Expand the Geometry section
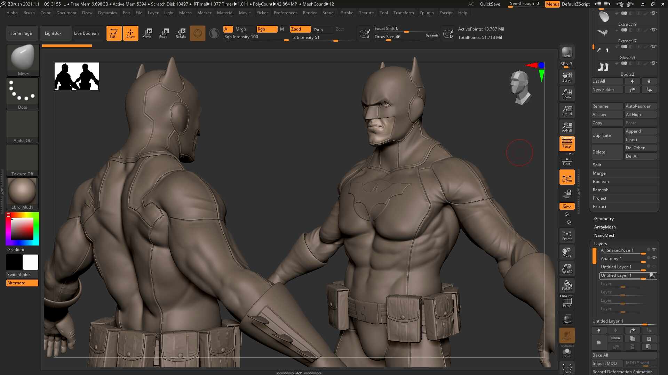This screenshot has width=668, height=375. (x=604, y=219)
